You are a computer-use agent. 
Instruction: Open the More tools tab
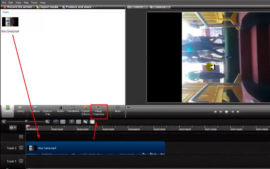click(117, 109)
